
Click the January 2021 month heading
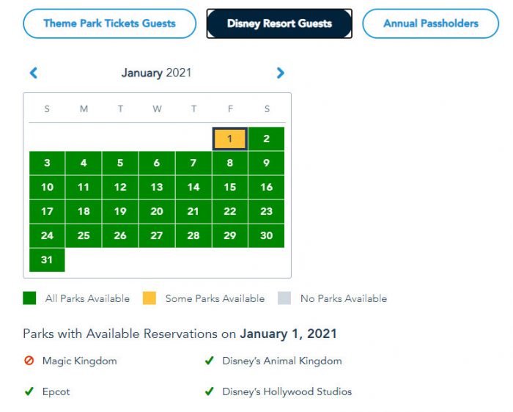(156, 73)
